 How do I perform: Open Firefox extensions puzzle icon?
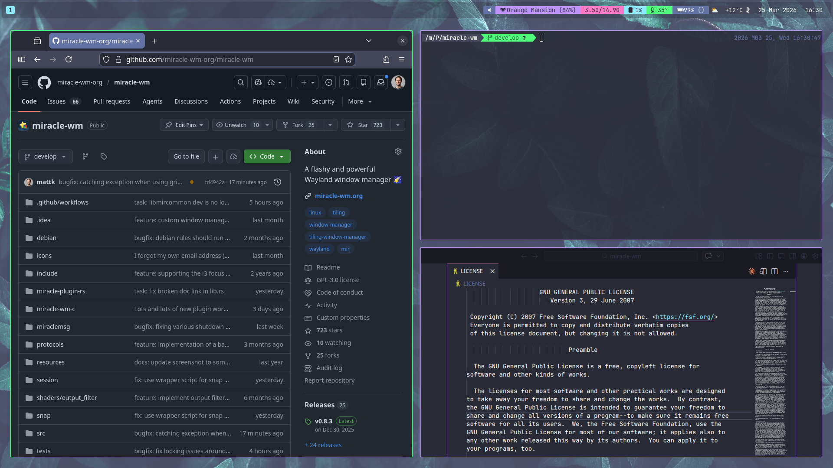click(x=386, y=59)
